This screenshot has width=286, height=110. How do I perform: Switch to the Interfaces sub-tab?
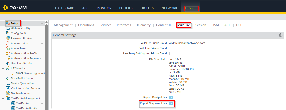[x=124, y=25]
